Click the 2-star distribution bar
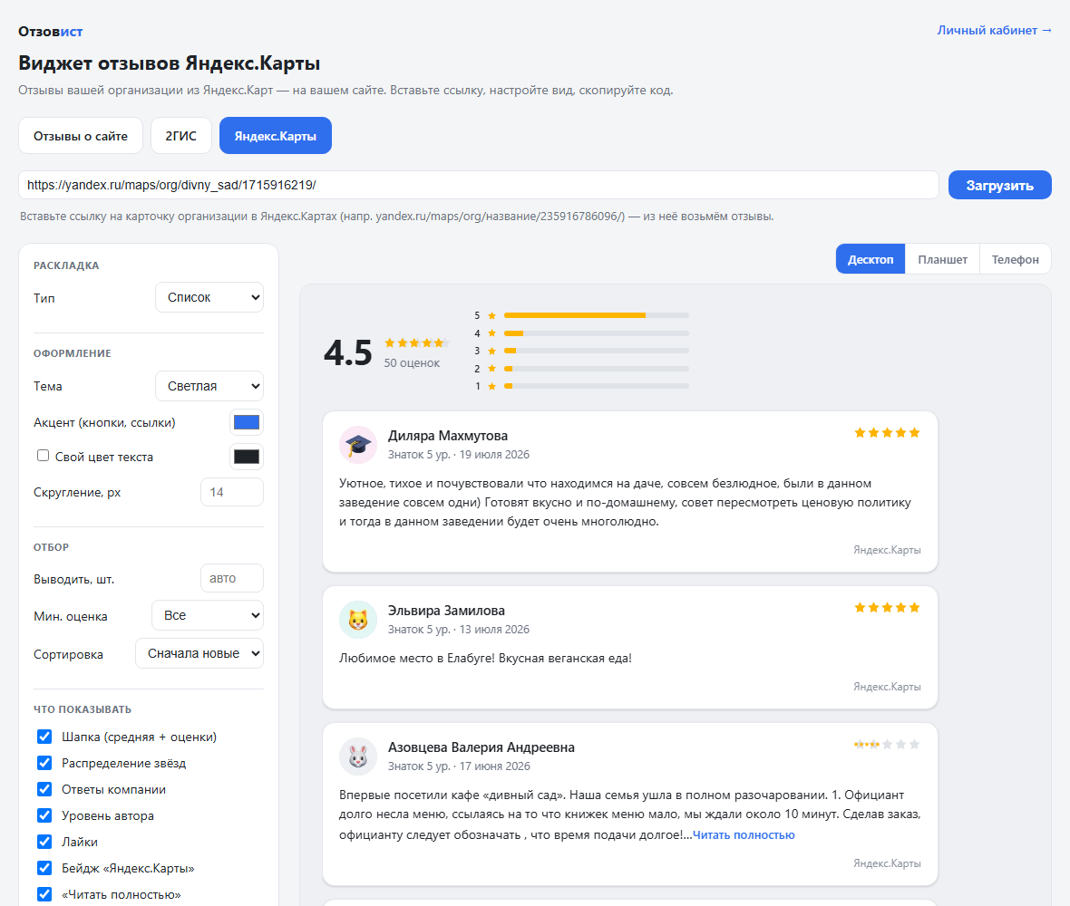 click(x=597, y=369)
